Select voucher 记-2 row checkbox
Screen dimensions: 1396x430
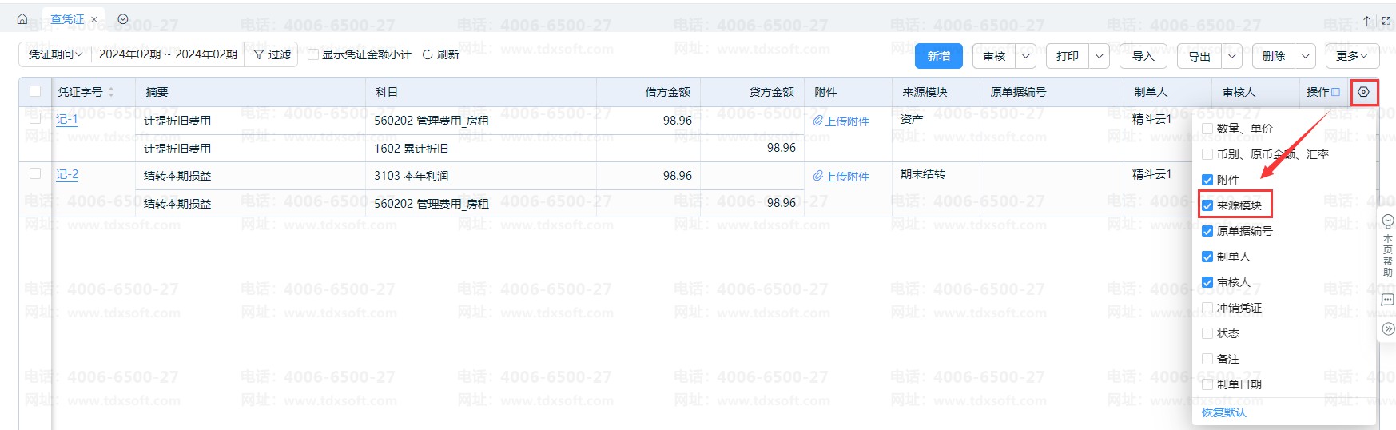(x=35, y=173)
